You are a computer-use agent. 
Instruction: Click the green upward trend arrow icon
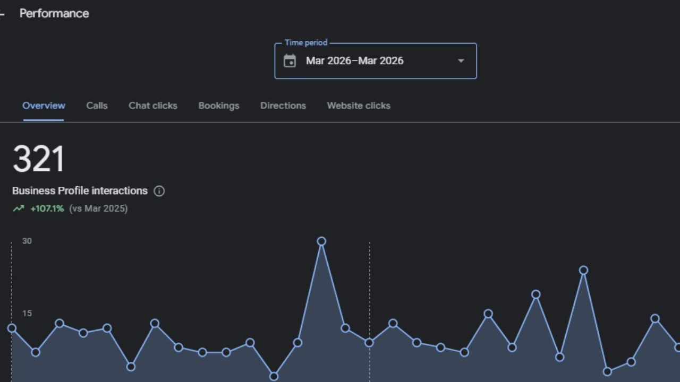click(x=19, y=209)
